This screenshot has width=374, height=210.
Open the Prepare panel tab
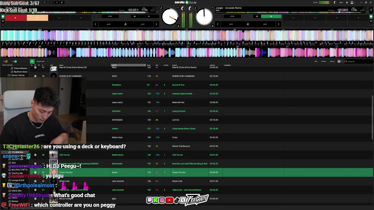pos(324,62)
